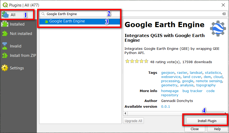Image resolution: width=229 pixels, height=133 pixels.
Task: Click the Invalid plugin icon
Action: [5, 46]
